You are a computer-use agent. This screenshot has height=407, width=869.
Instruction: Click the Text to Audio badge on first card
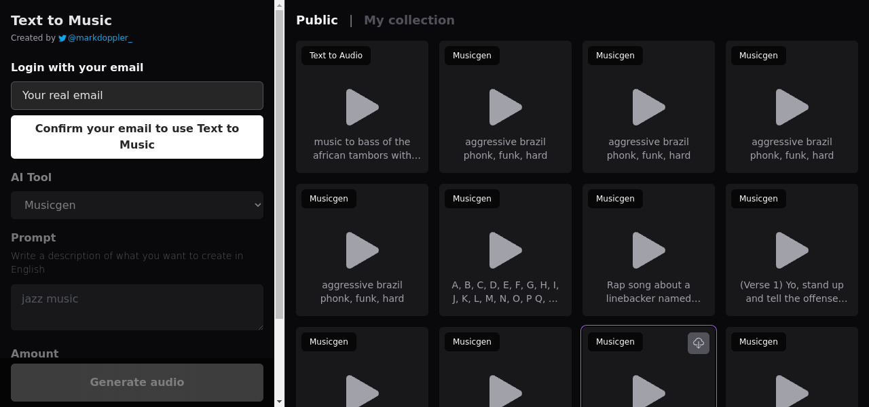tap(336, 56)
